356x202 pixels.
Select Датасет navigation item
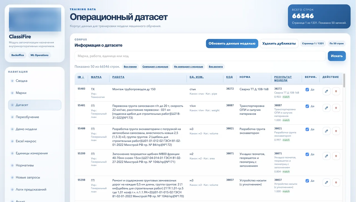[x=34, y=105]
